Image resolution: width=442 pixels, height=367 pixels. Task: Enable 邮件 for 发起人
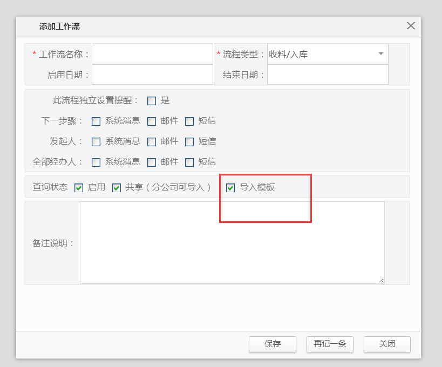(x=152, y=141)
